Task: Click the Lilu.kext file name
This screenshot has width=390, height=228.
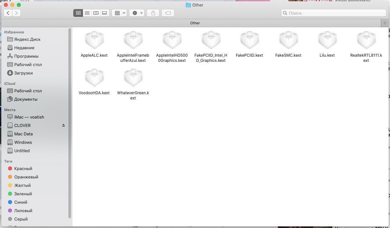Action: [x=327, y=55]
